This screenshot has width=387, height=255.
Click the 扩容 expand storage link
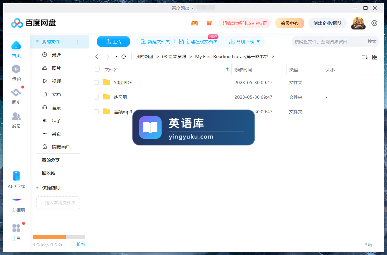click(x=81, y=244)
